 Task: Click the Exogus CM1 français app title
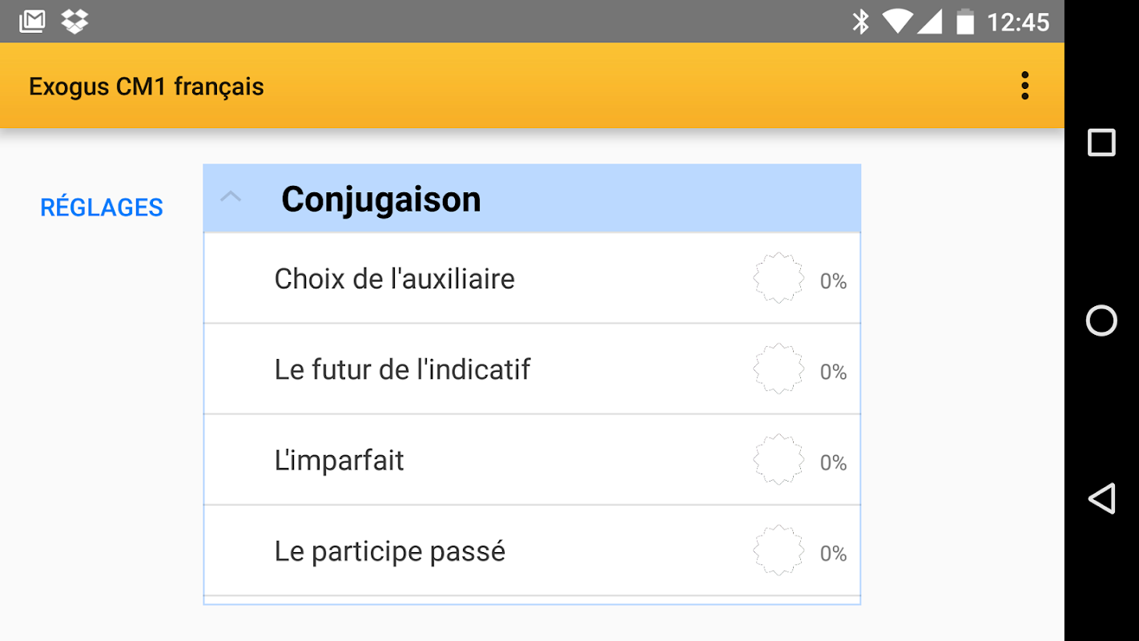click(x=147, y=87)
